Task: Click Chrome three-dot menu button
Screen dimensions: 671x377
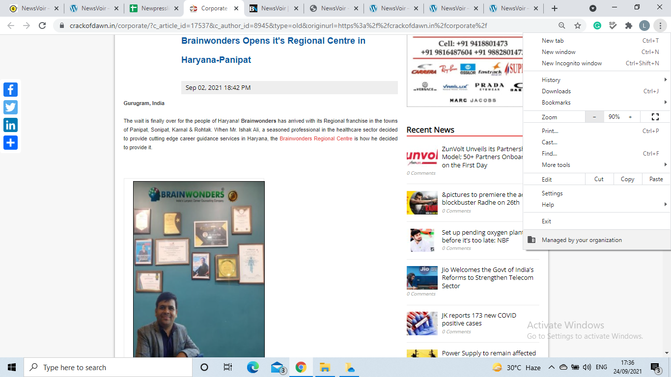Action: tap(660, 26)
